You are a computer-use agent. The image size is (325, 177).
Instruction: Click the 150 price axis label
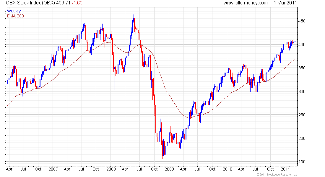[302, 162]
